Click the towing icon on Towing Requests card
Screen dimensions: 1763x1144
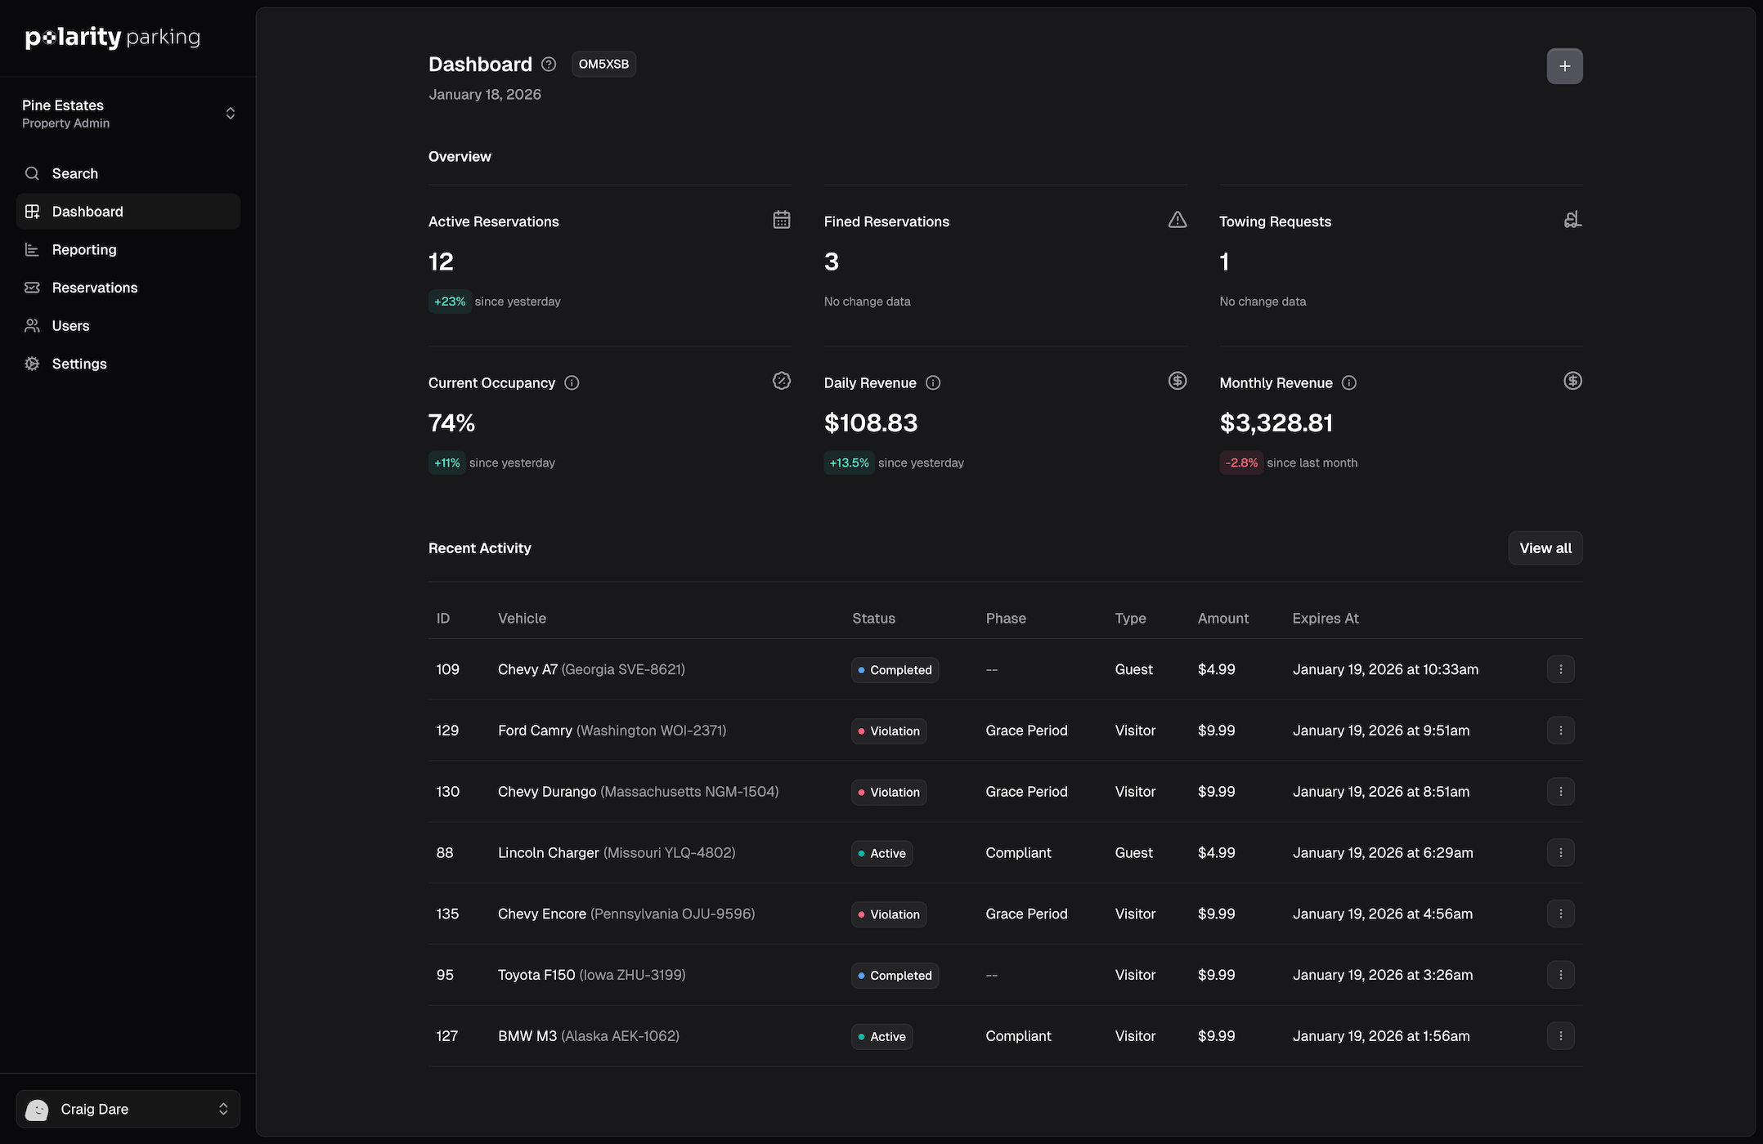click(x=1572, y=219)
